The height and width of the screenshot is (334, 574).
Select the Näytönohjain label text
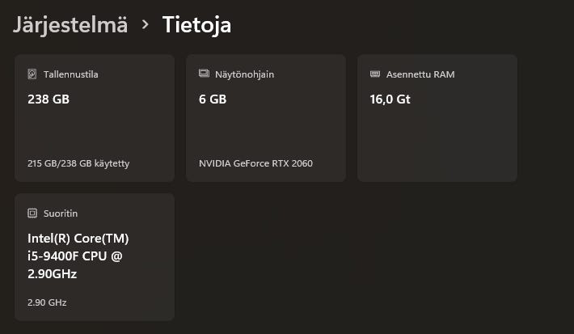click(x=244, y=74)
